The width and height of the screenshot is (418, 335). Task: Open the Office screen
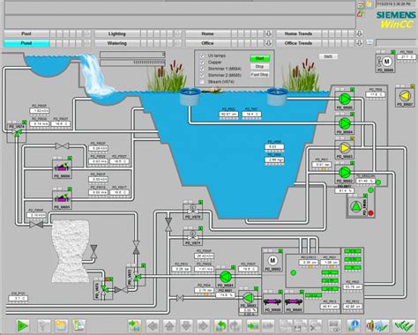pos(207,43)
